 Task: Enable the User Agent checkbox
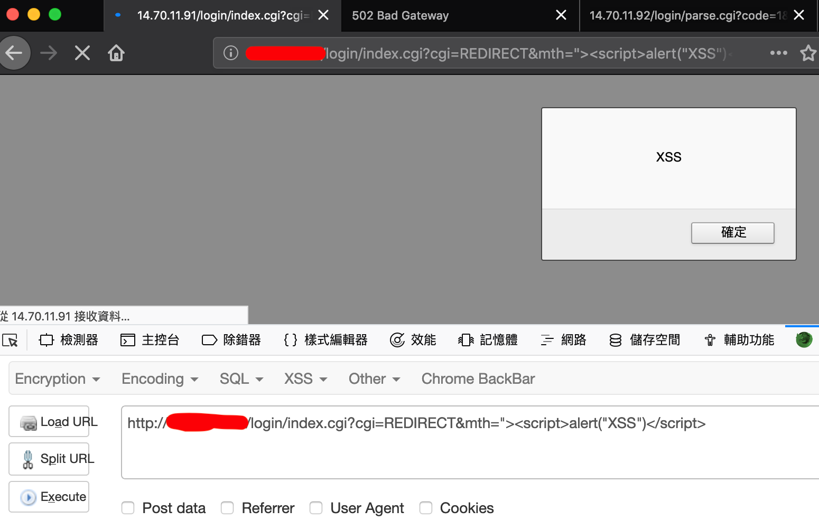point(316,508)
